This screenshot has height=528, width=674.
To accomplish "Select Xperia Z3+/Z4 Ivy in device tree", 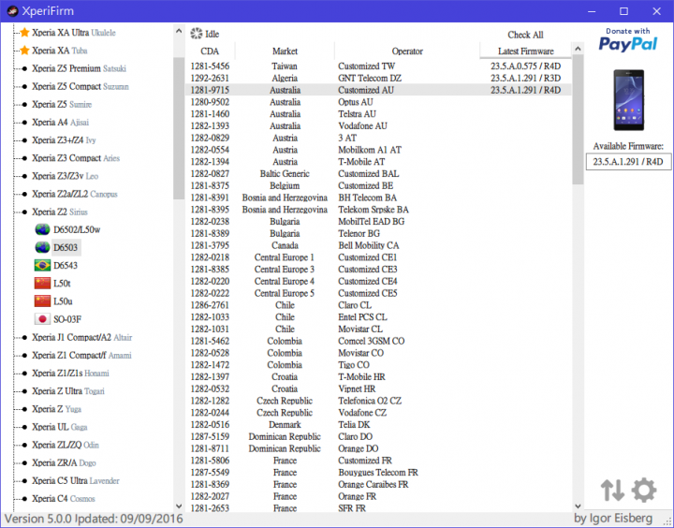I will pyautogui.click(x=64, y=140).
